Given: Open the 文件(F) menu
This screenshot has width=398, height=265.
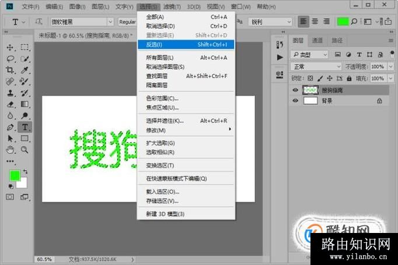Looking at the screenshot, I should (30, 7).
